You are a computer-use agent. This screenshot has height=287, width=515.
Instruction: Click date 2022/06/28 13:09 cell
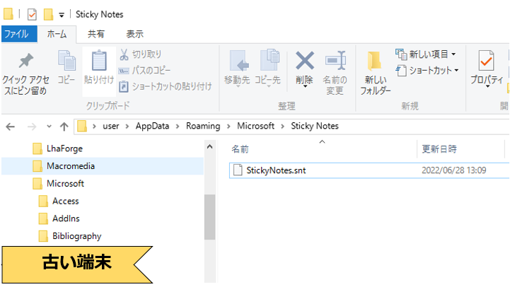point(454,170)
